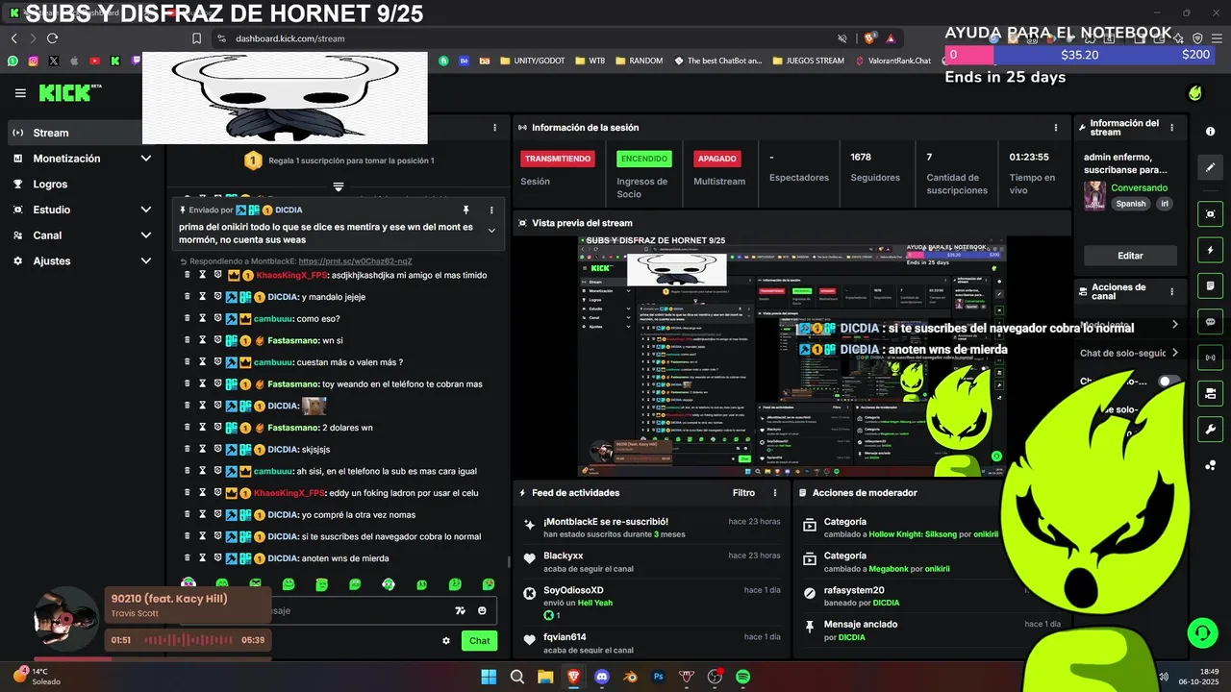The width and height of the screenshot is (1231, 692).
Task: Open the emoji picker in the chat input
Action: (x=482, y=610)
